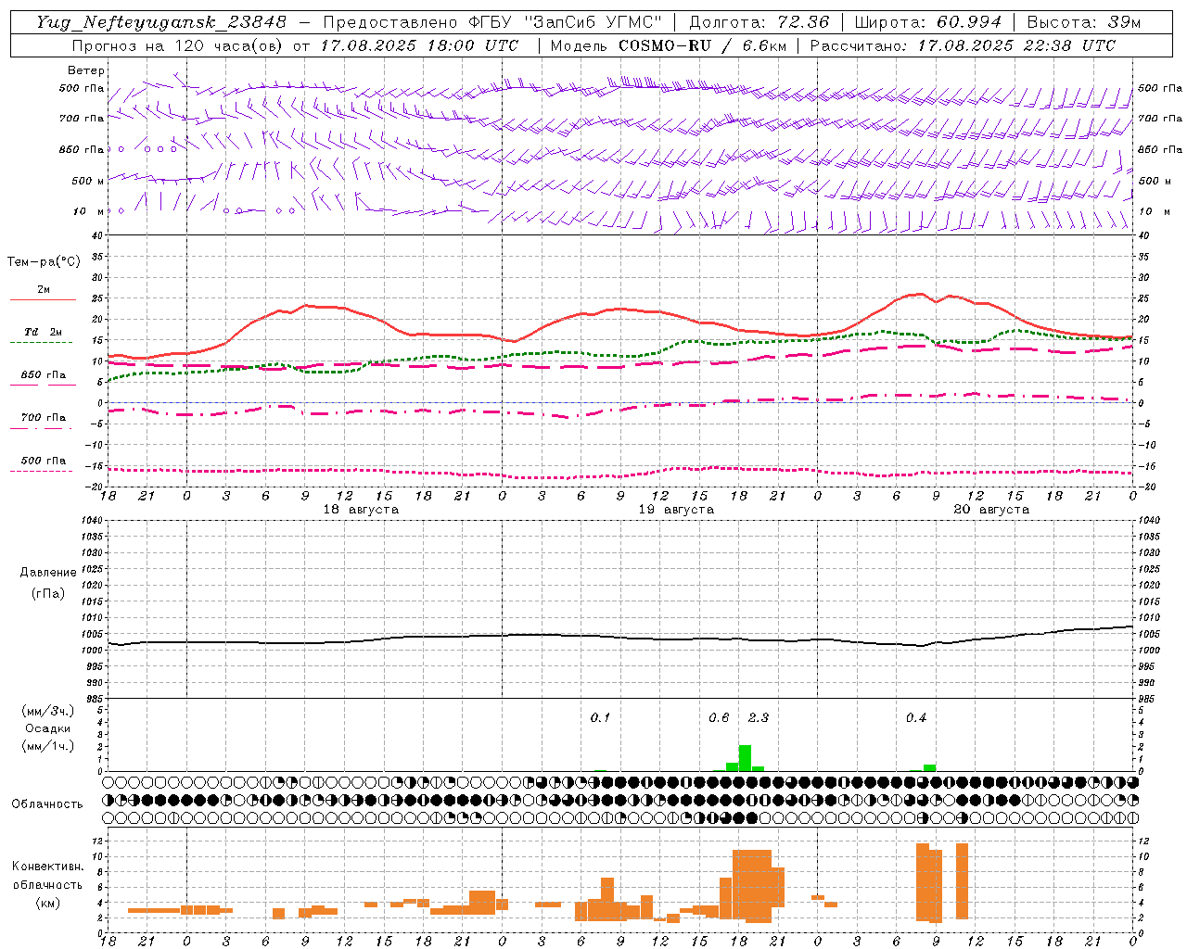Image resolution: width=1187 pixels, height=949 pixels.
Task: Click the Ветер panel label
Action: click(x=86, y=70)
